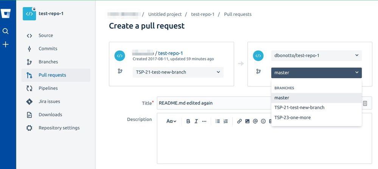
Task: Click the Source code brackets icon
Action: pos(29,36)
